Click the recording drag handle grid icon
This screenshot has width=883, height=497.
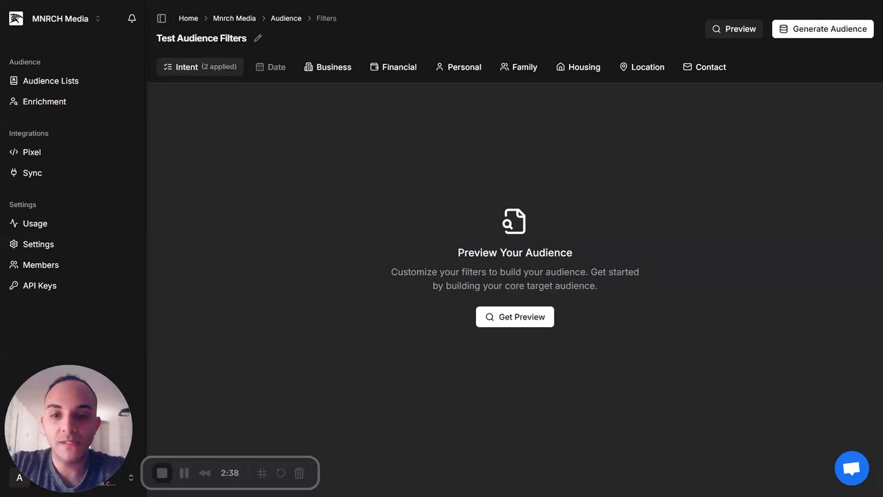point(262,473)
